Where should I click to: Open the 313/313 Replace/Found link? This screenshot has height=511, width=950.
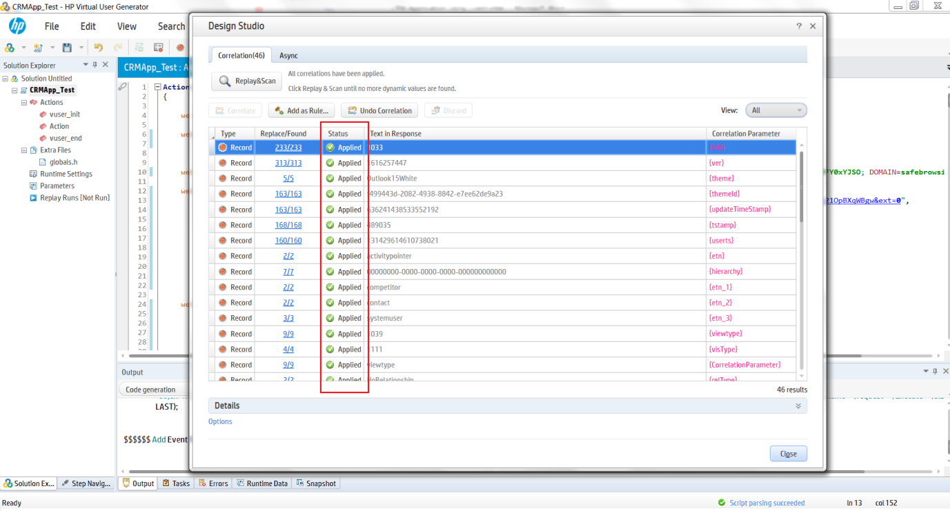point(288,163)
